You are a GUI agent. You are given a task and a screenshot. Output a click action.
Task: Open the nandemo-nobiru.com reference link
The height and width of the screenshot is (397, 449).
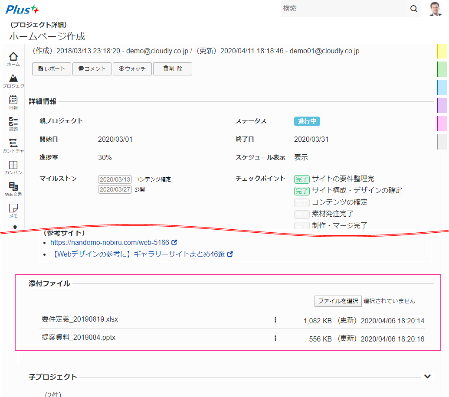(110, 243)
